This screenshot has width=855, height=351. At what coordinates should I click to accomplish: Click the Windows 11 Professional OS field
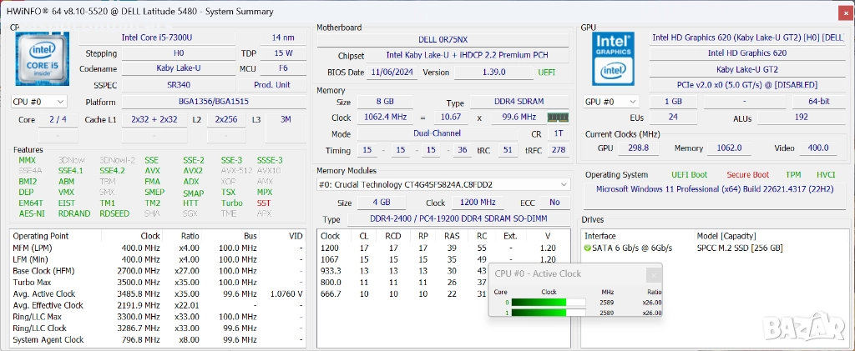[x=714, y=189]
